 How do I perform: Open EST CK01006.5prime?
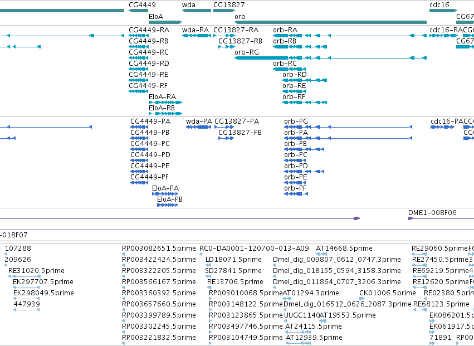coord(362,299)
